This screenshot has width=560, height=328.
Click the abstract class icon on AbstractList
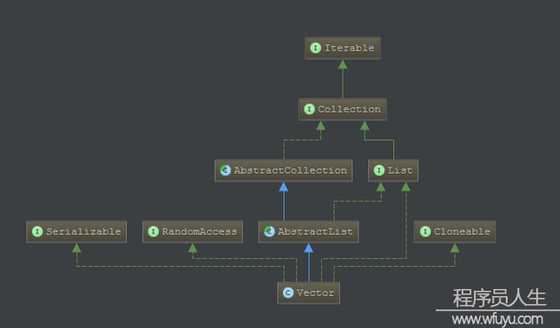coord(269,231)
